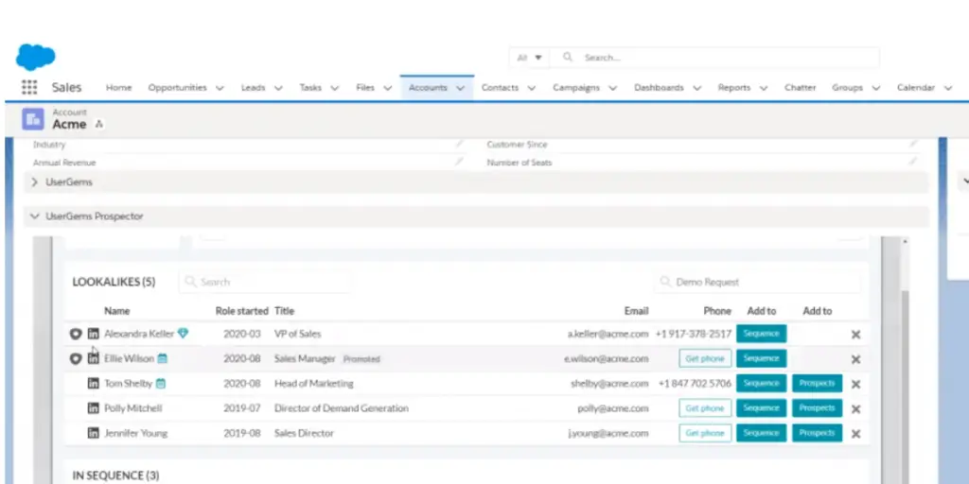Collapse the UserGems Prospector section
The height and width of the screenshot is (484, 969).
pyautogui.click(x=35, y=216)
